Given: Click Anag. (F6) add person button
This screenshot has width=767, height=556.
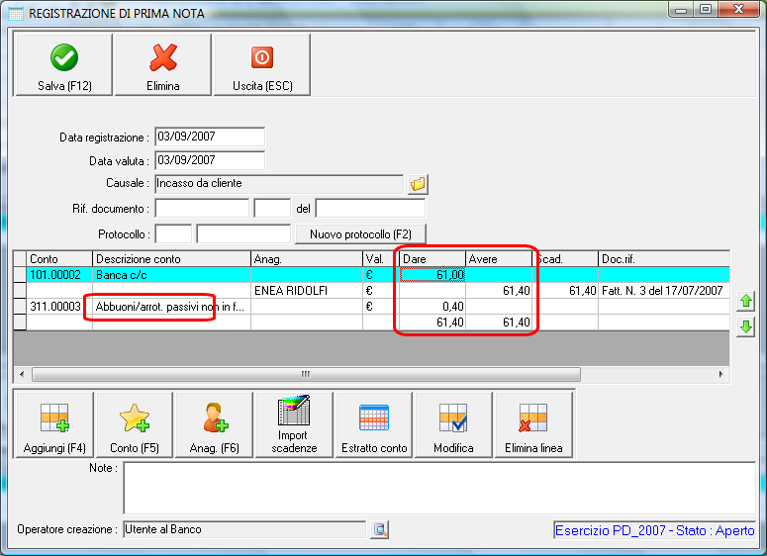Looking at the screenshot, I should [214, 425].
